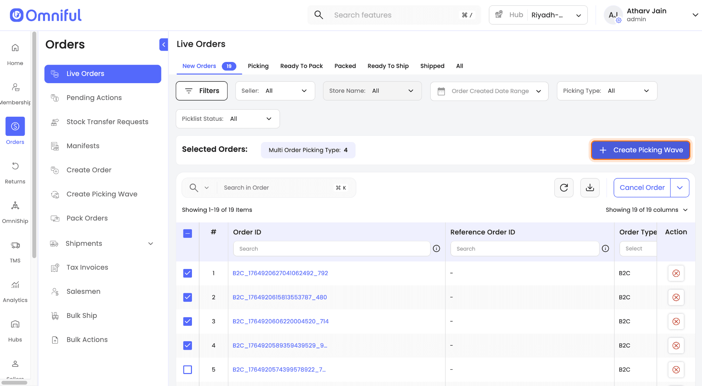Collapse the Orders side panel
Screen dimensions: 702x386
point(164,44)
